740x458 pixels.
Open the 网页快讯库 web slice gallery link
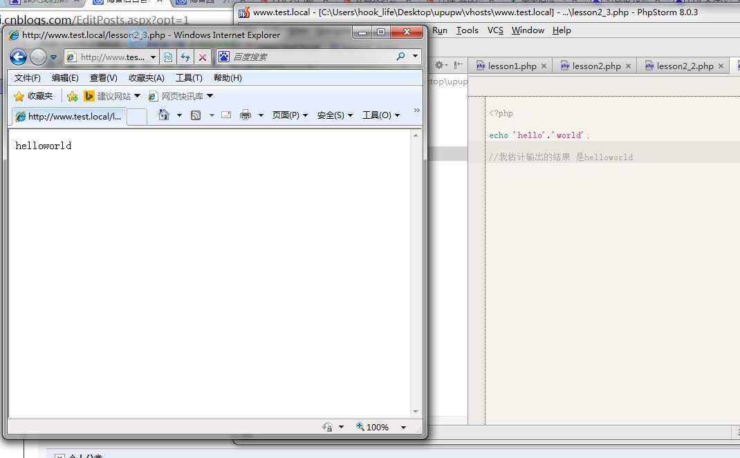point(181,96)
